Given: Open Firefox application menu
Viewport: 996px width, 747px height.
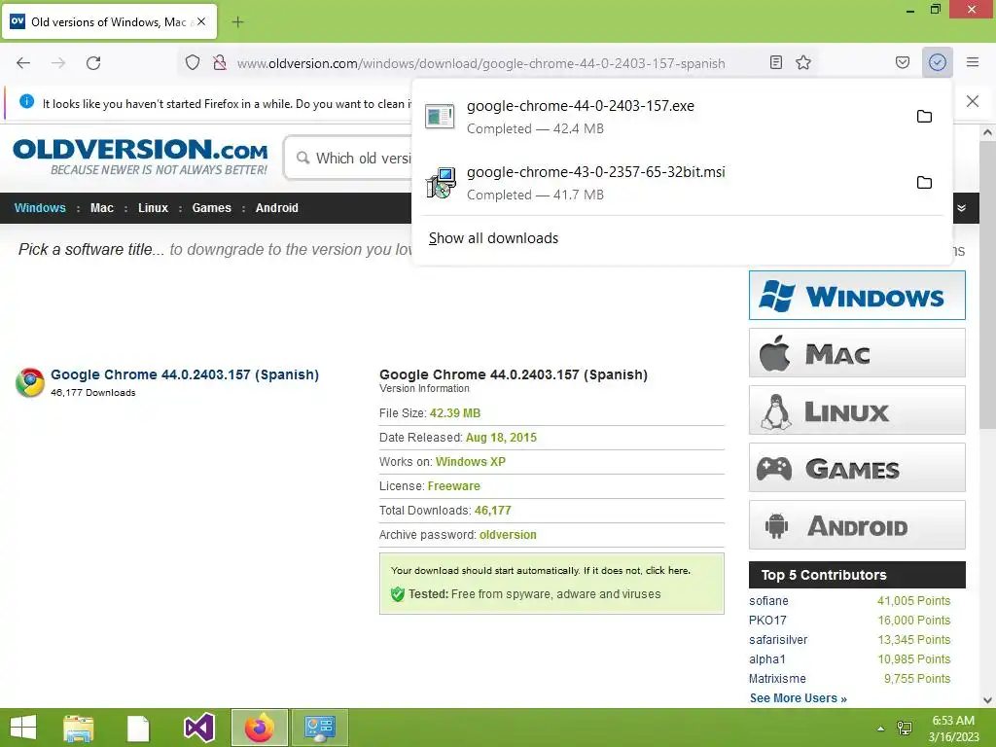Looking at the screenshot, I should pyautogui.click(x=973, y=62).
